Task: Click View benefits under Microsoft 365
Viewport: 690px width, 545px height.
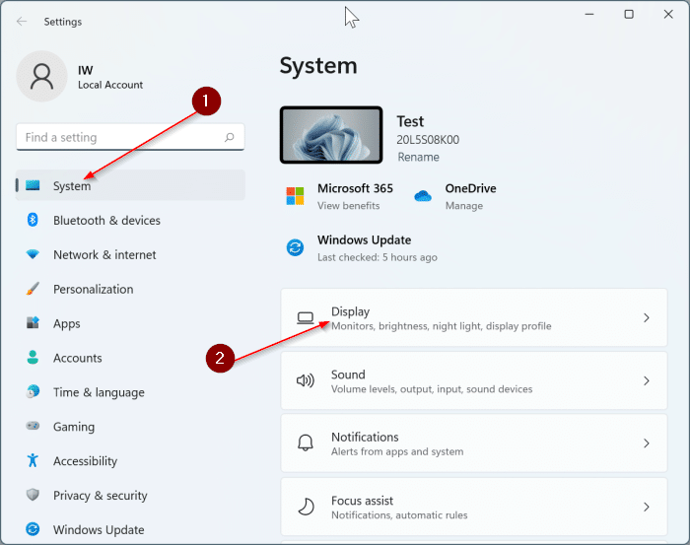Action: 349,205
